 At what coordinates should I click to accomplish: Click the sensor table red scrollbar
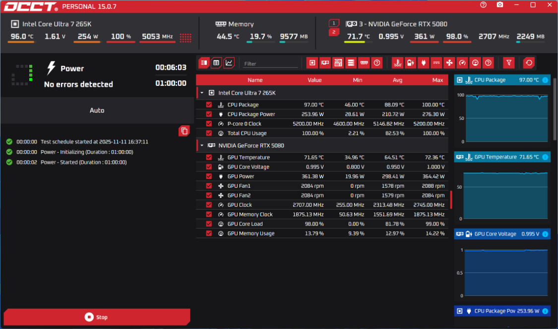pyautogui.click(x=451, y=200)
